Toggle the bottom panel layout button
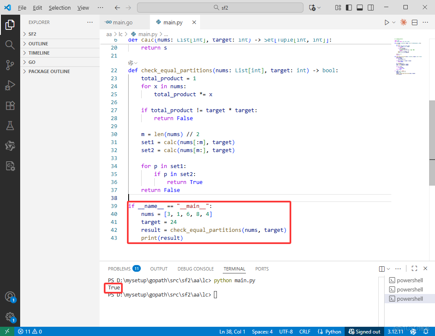The height and width of the screenshot is (336, 435). (360, 8)
